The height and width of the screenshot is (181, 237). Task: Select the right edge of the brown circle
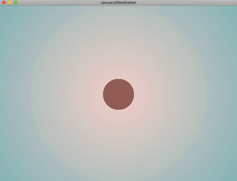(x=134, y=94)
